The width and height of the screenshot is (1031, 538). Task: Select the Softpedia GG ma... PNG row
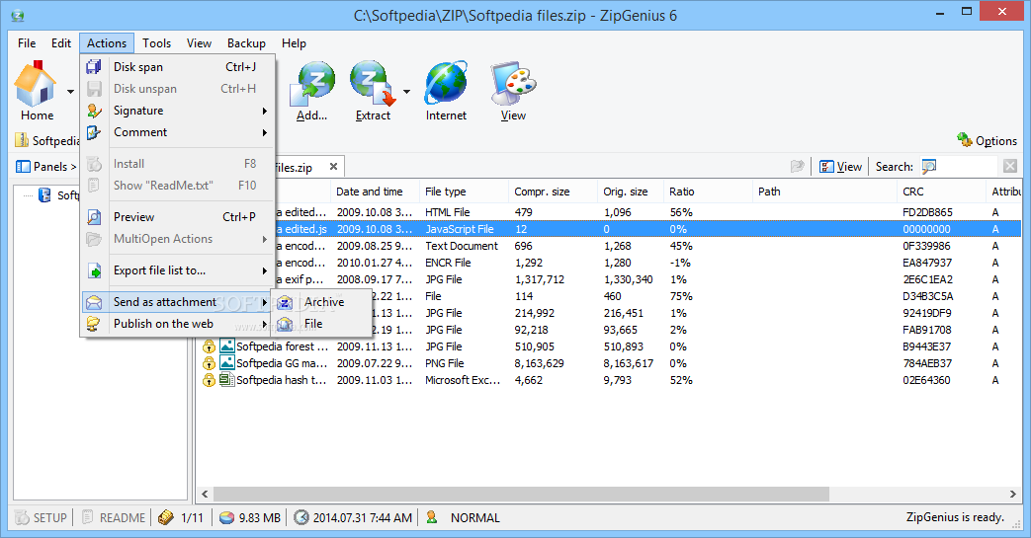[610, 363]
